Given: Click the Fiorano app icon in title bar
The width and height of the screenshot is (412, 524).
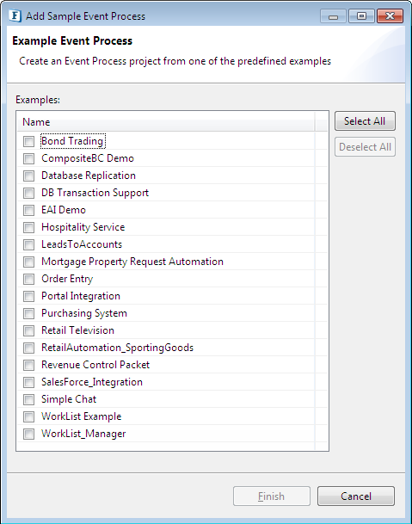Looking at the screenshot, I should tap(15, 15).
